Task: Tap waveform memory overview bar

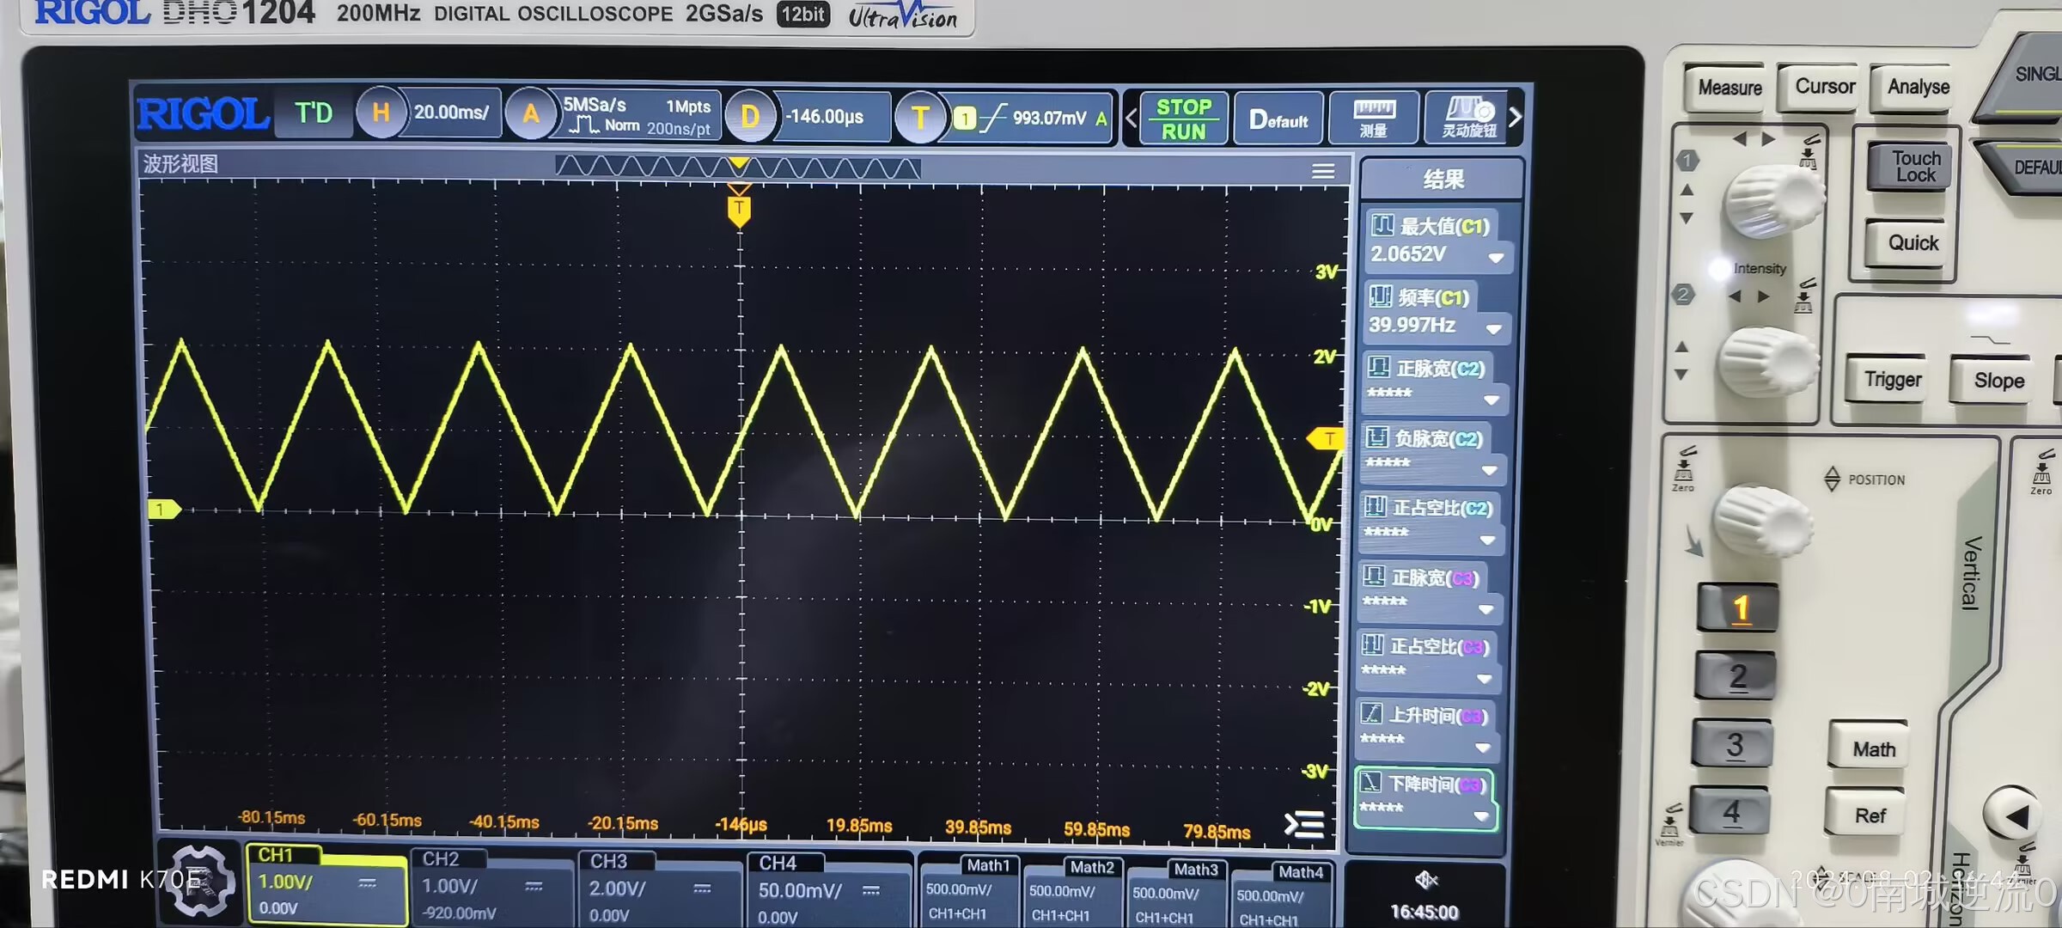Action: point(738,167)
